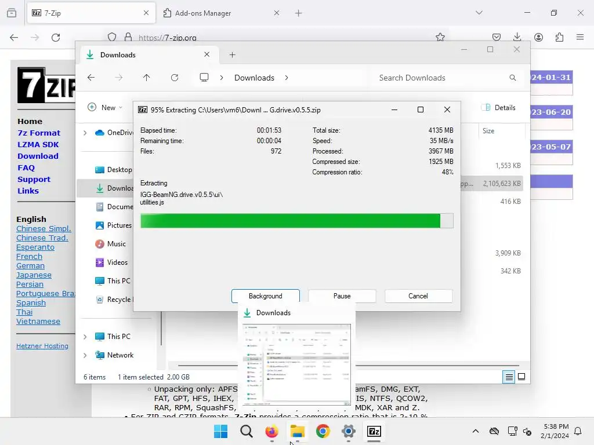594x445 pixels.
Task: Click the Firefox recent browsing view icon
Action: pyautogui.click(x=12, y=13)
